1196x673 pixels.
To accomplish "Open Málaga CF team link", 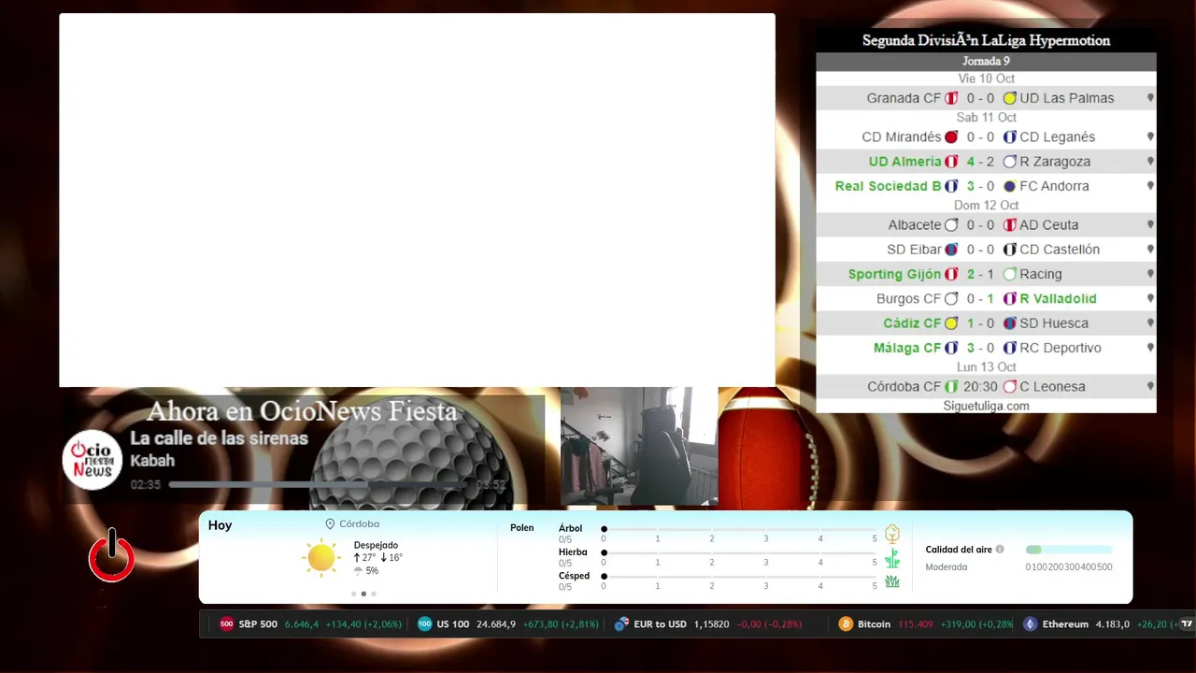I will pyautogui.click(x=907, y=348).
